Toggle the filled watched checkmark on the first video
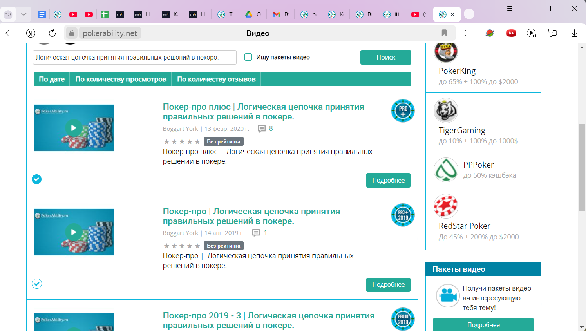586x331 pixels. pyautogui.click(x=36, y=179)
